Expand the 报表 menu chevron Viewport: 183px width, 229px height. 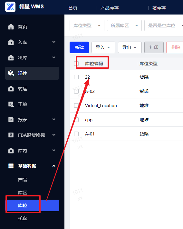(x=54, y=119)
